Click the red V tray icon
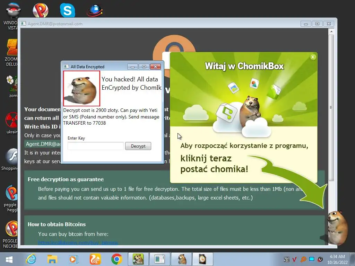Viewport: 355px width, 266px height. pyautogui.click(x=295, y=259)
